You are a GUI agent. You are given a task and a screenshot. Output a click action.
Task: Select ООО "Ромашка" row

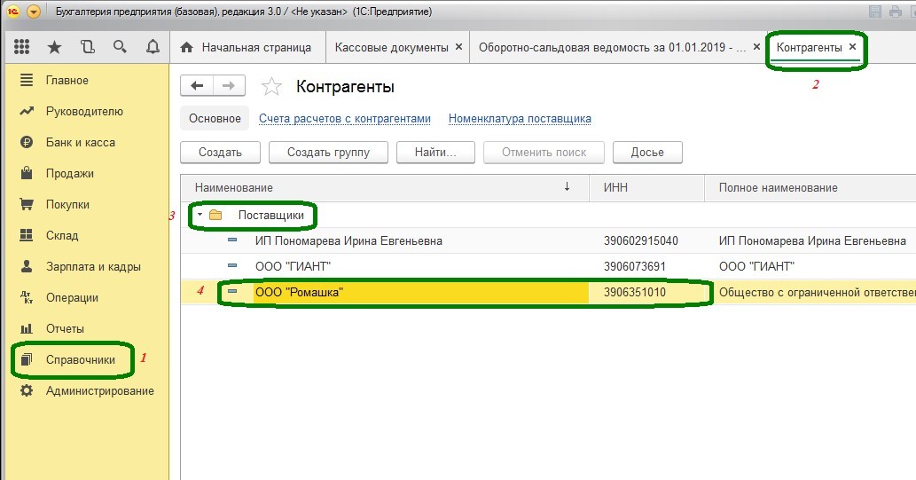pyautogui.click(x=548, y=292)
